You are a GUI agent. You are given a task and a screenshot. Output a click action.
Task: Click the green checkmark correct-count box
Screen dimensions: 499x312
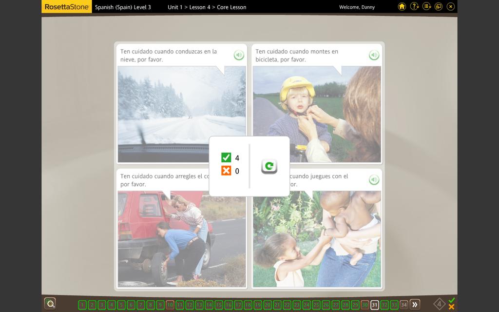226,157
